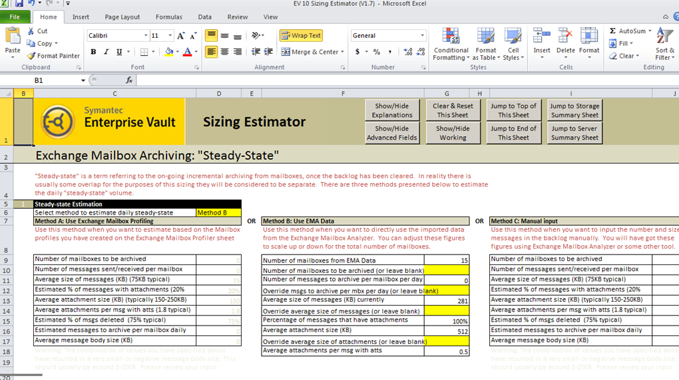The width and height of the screenshot is (679, 380).
Task: Activate the Format Painter brush
Action: [x=31, y=56]
